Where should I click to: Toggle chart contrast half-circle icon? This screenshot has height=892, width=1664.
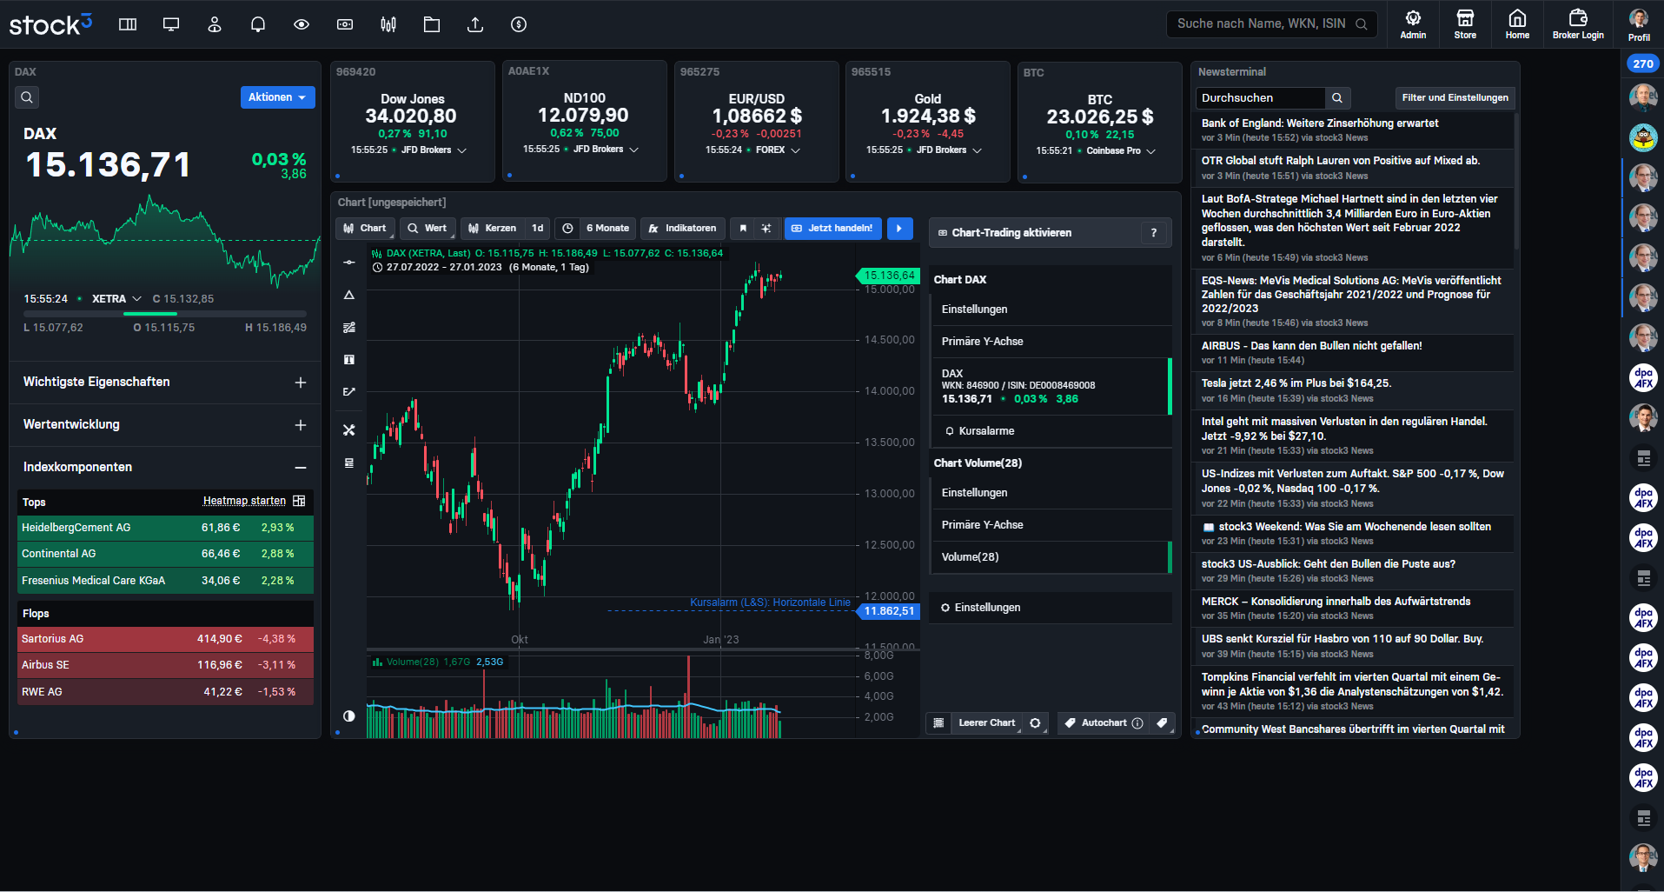(x=349, y=716)
